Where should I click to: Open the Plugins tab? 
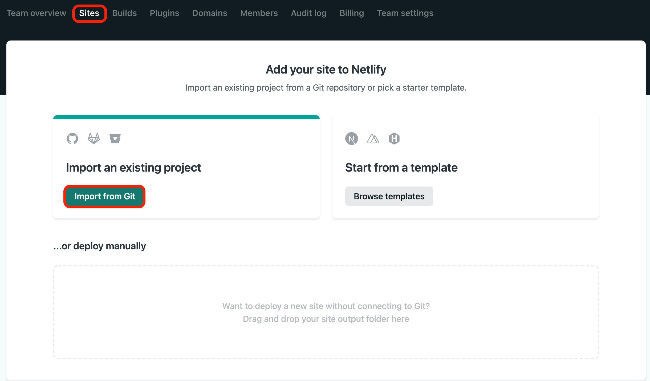click(164, 13)
